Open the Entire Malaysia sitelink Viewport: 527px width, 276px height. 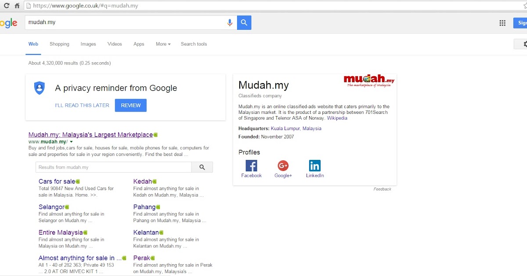(x=61, y=232)
